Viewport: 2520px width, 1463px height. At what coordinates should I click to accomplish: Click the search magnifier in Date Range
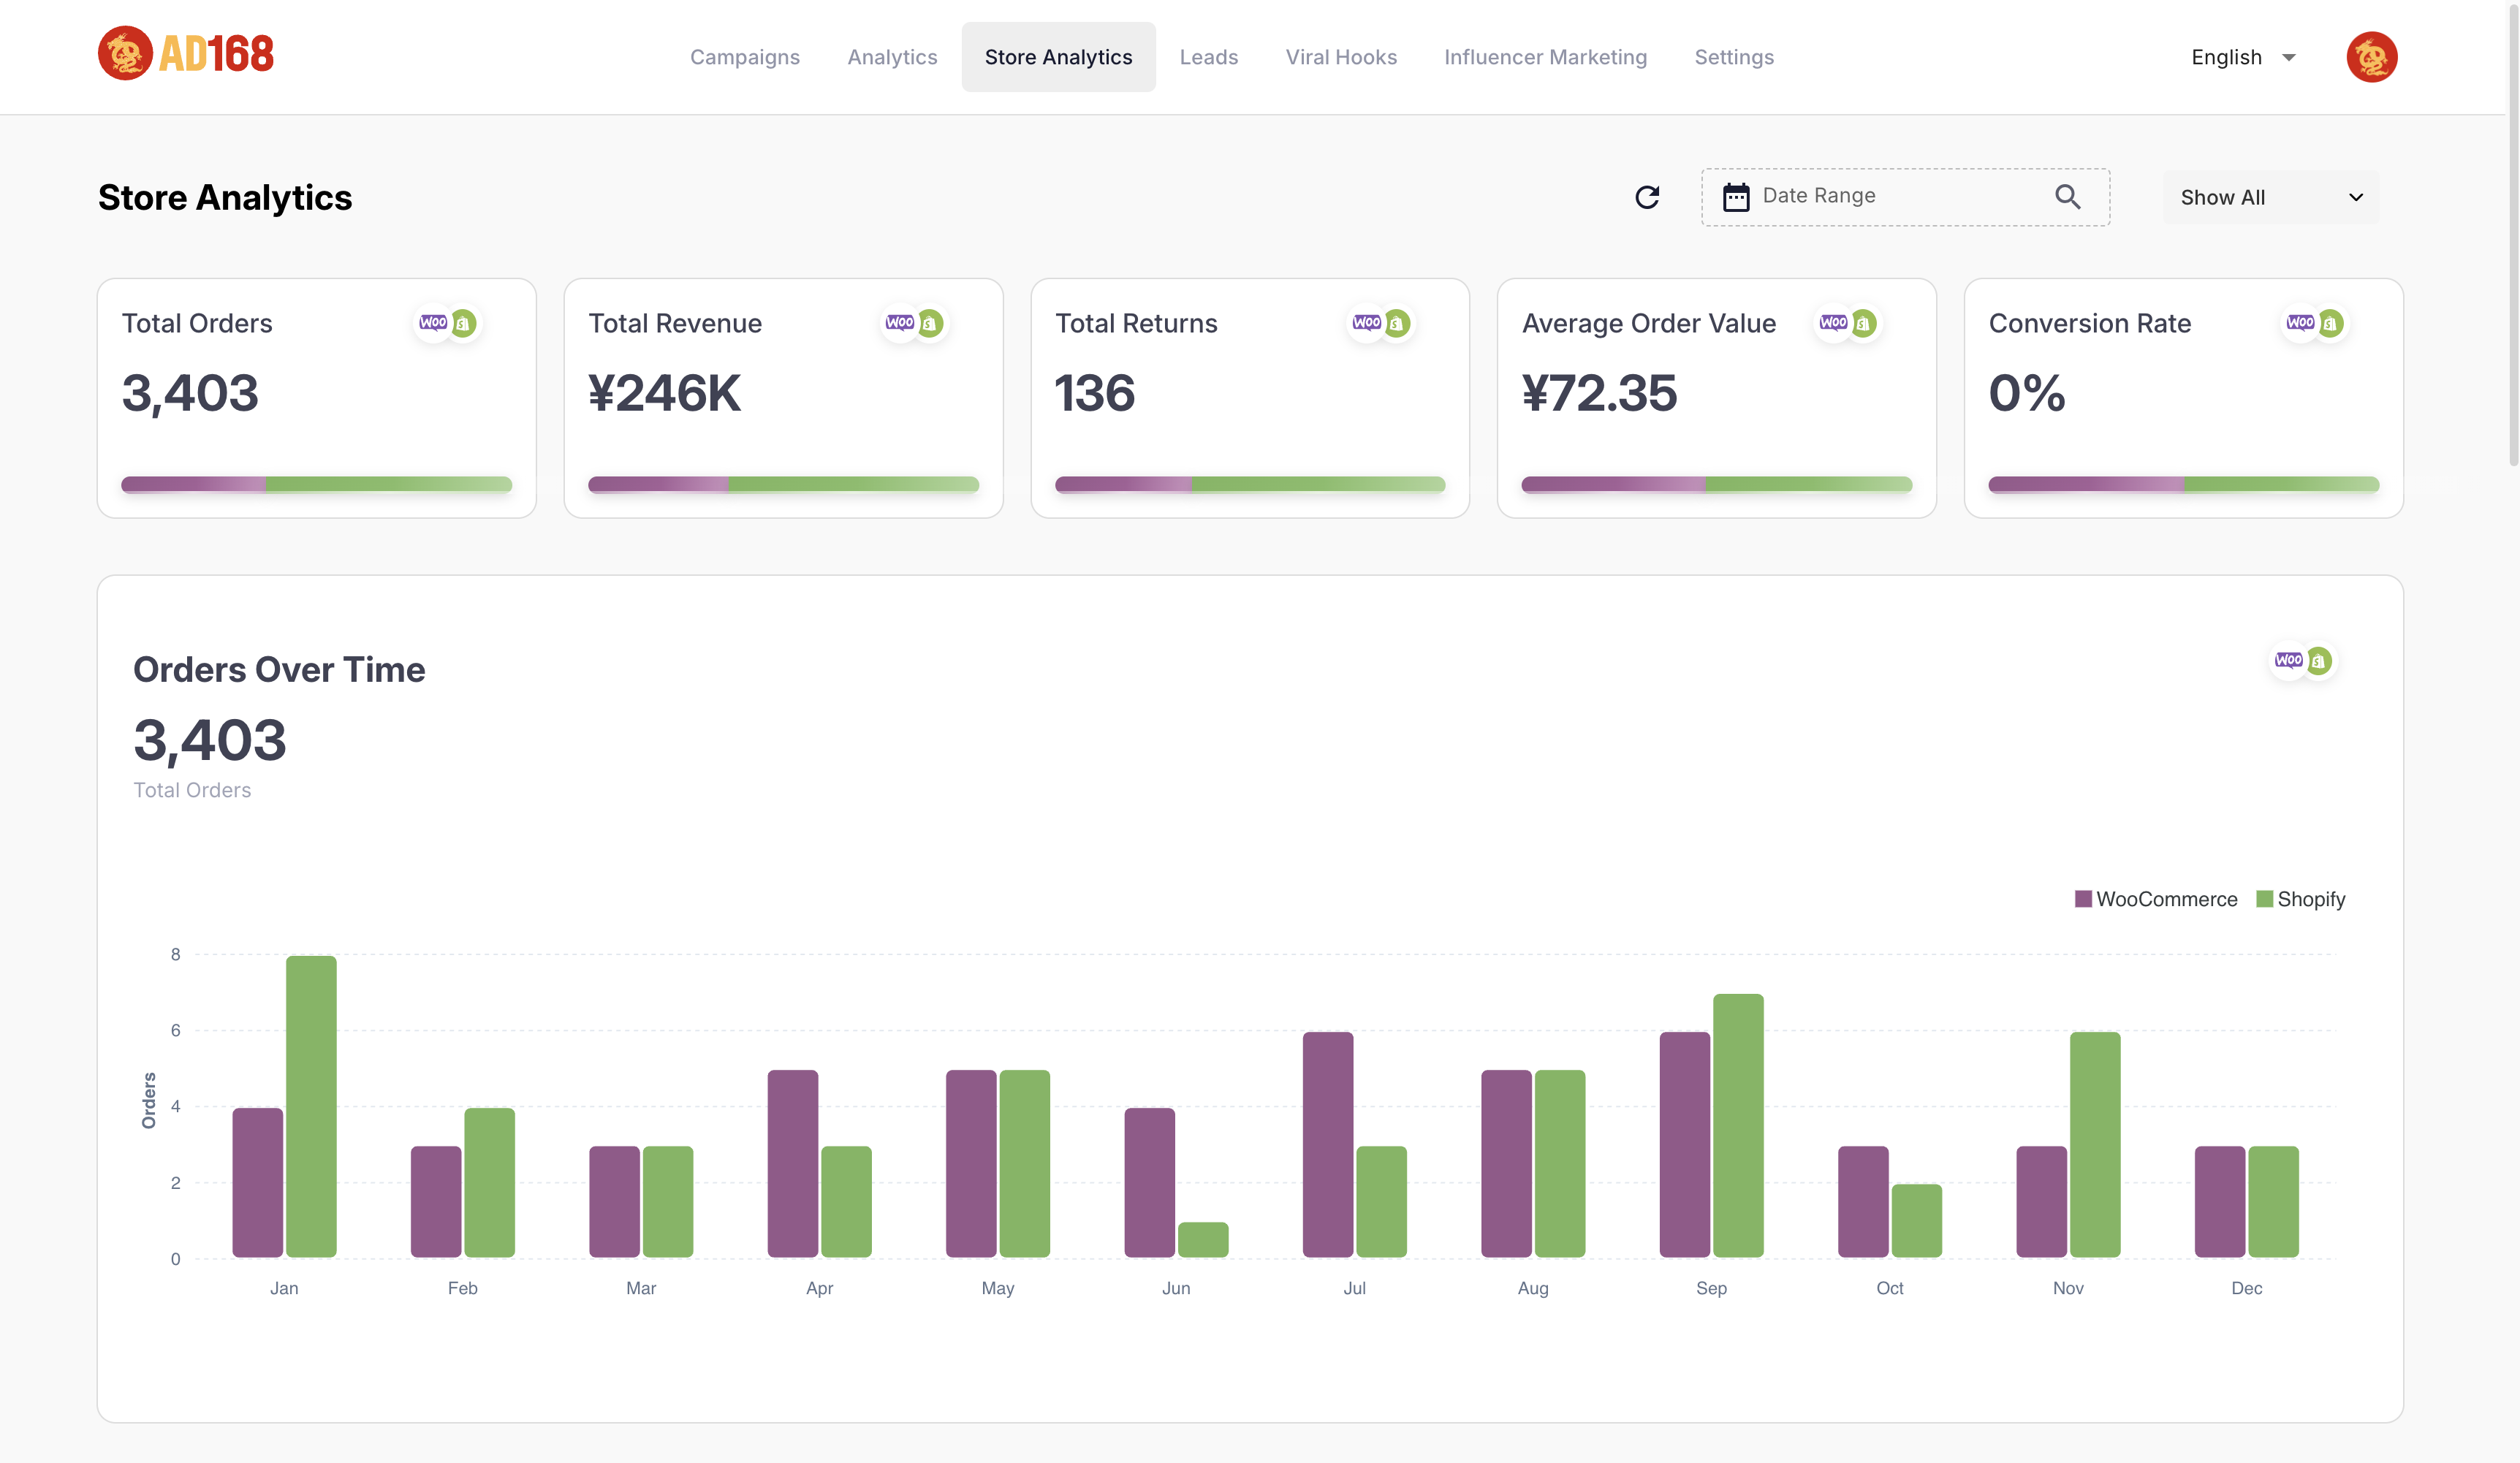2068,197
